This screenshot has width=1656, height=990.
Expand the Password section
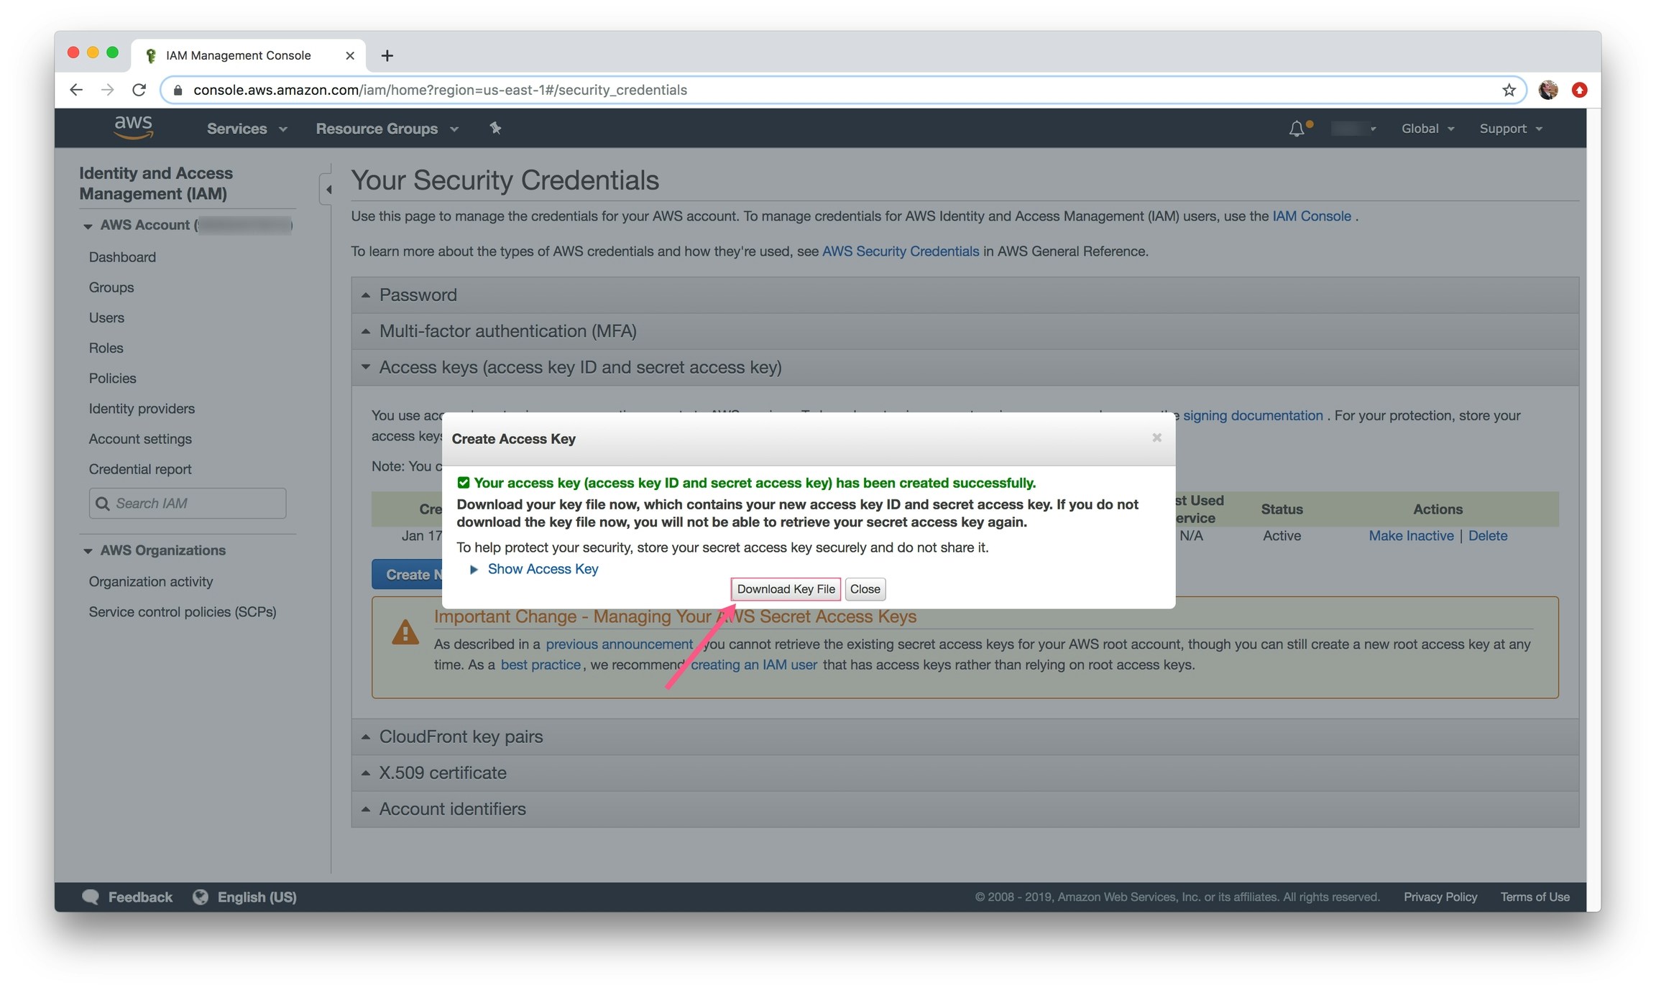point(418,295)
